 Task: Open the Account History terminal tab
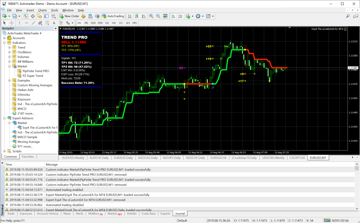click(48, 214)
